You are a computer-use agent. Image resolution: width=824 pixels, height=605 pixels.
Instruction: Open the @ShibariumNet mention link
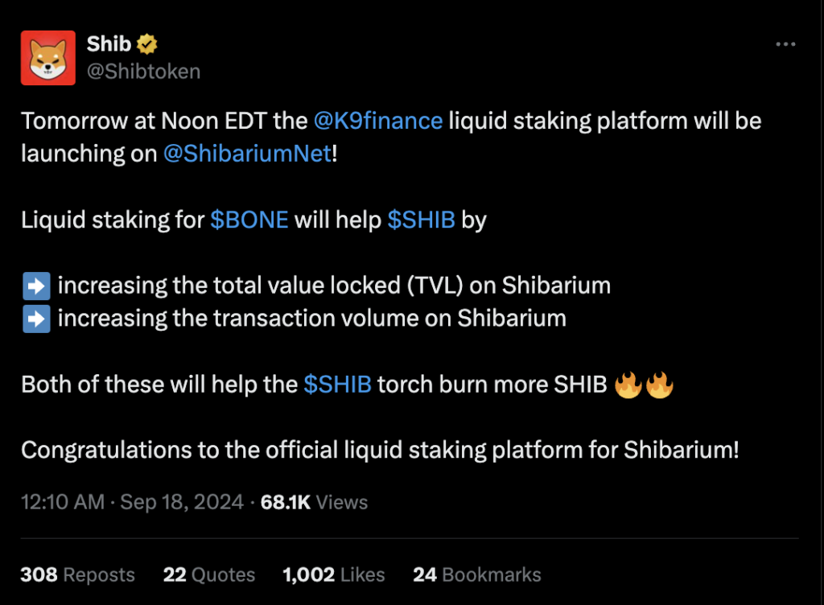pos(247,154)
